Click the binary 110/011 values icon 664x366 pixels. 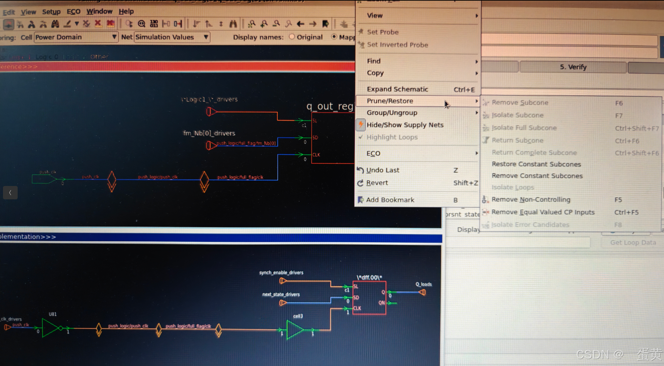click(x=154, y=24)
